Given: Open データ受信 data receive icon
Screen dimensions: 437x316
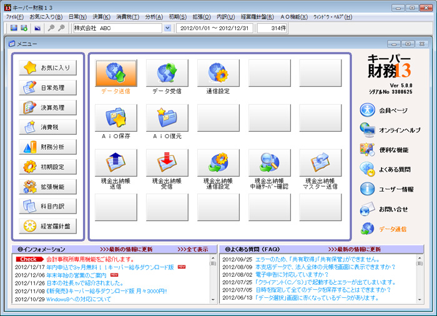Looking at the screenshot, I should point(167,73).
